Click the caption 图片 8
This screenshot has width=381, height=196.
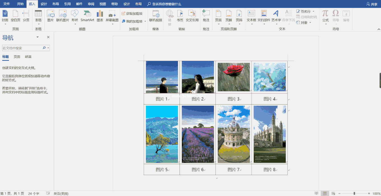click(270, 169)
